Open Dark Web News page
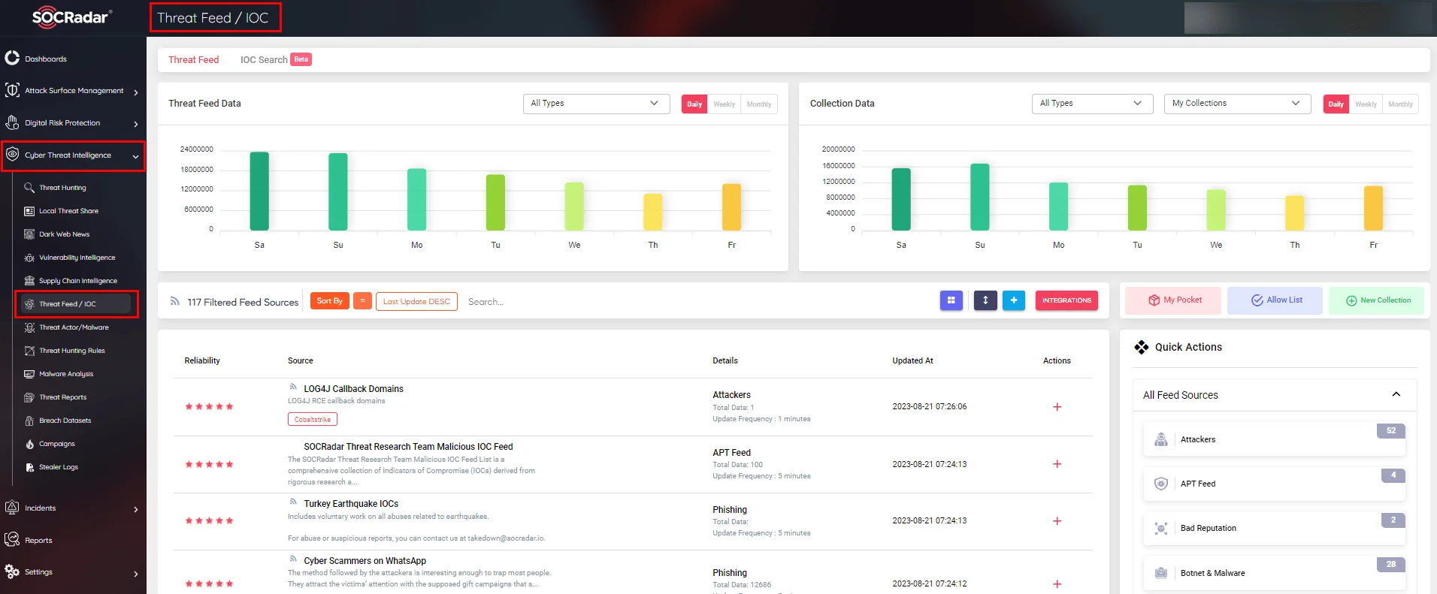The height and width of the screenshot is (594, 1437). 64,234
